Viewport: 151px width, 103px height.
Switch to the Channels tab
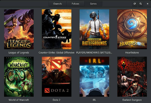[x=58, y=4]
